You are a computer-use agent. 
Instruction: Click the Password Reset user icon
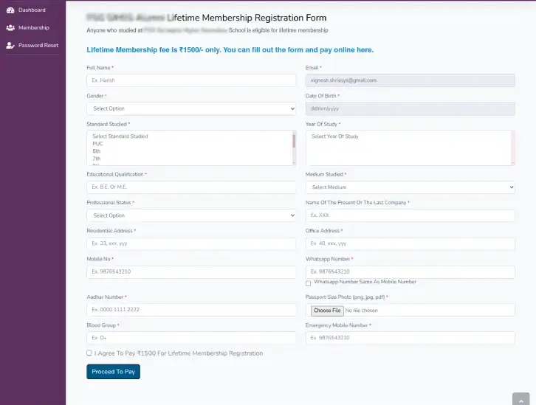point(10,46)
